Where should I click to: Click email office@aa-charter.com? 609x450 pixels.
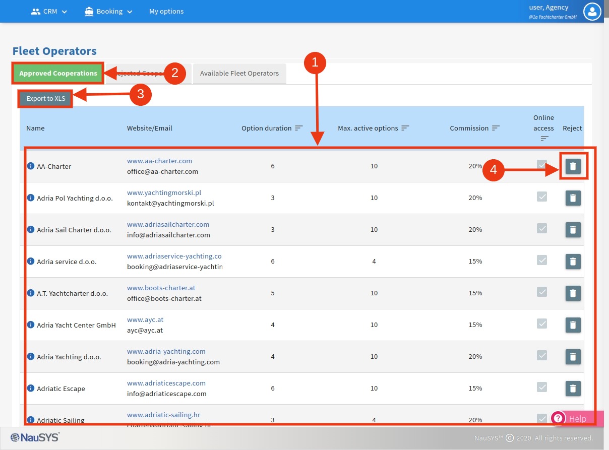[x=162, y=171]
